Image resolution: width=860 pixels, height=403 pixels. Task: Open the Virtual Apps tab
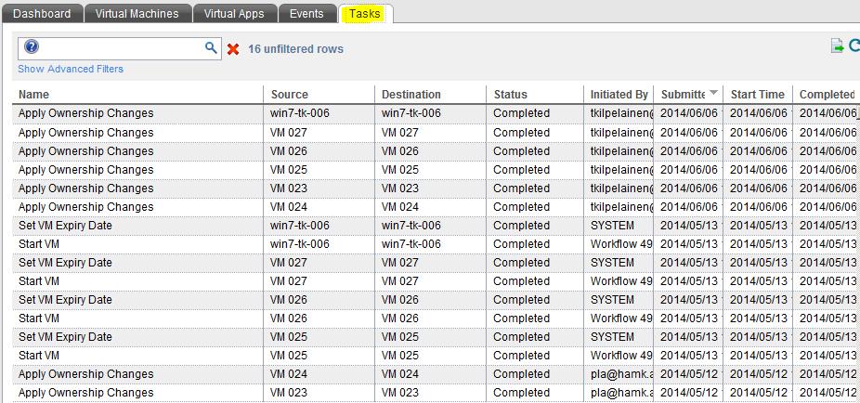234,14
